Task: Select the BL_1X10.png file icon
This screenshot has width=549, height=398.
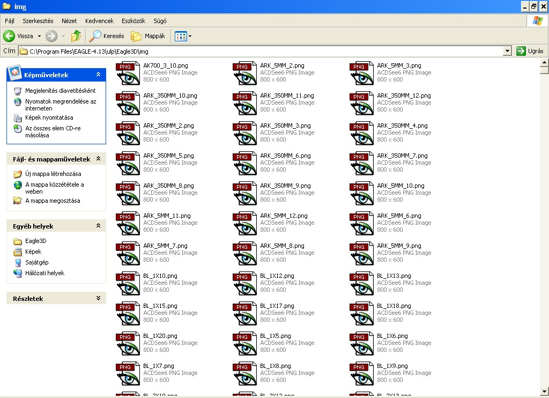Action: point(128,284)
